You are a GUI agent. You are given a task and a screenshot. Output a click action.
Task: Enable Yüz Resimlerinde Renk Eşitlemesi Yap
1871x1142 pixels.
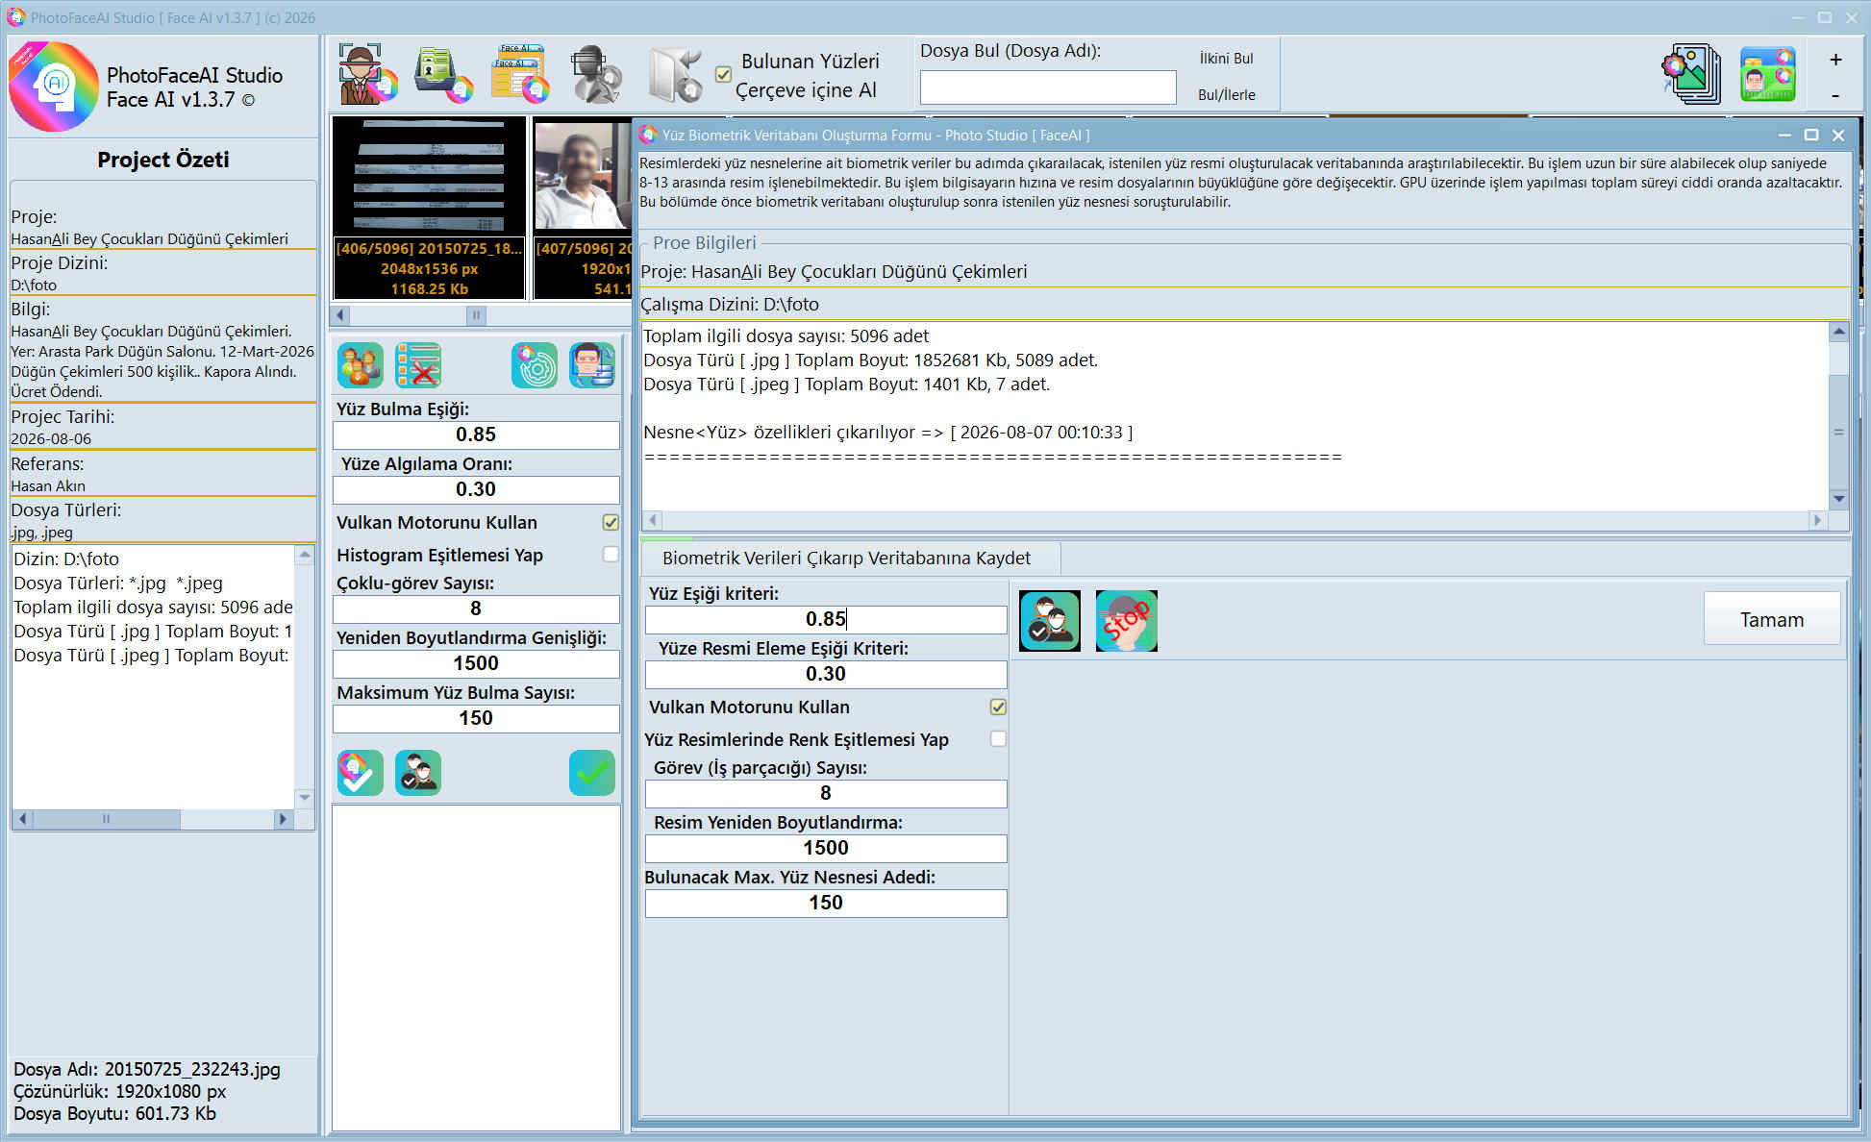point(998,739)
